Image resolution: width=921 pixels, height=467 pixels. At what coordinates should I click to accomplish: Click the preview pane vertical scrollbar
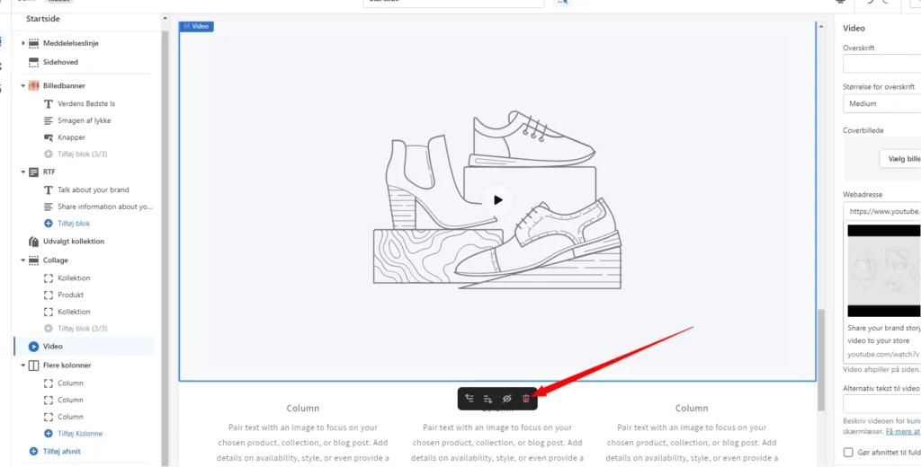pos(821,359)
